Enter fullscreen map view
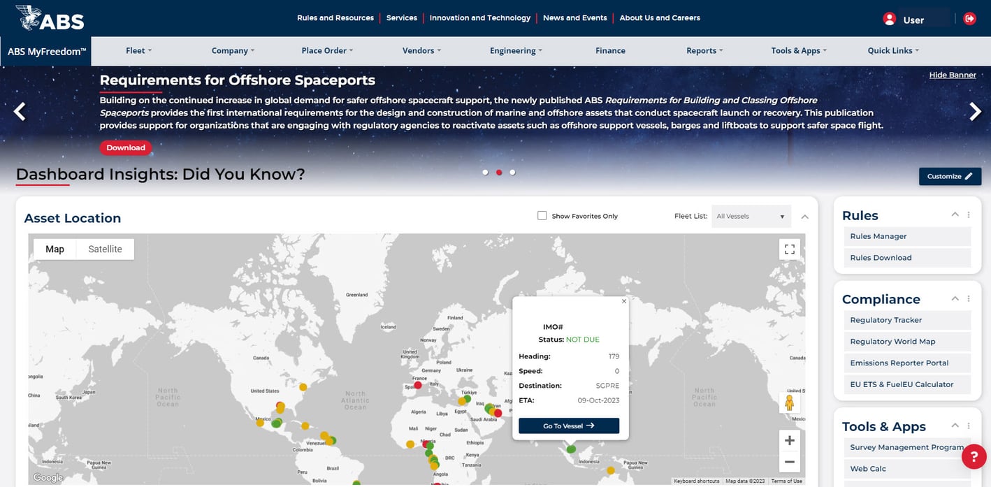The height and width of the screenshot is (487, 991). 790,249
